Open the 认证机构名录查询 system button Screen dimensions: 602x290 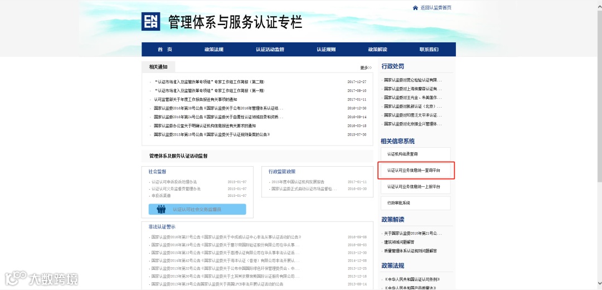click(x=415, y=154)
